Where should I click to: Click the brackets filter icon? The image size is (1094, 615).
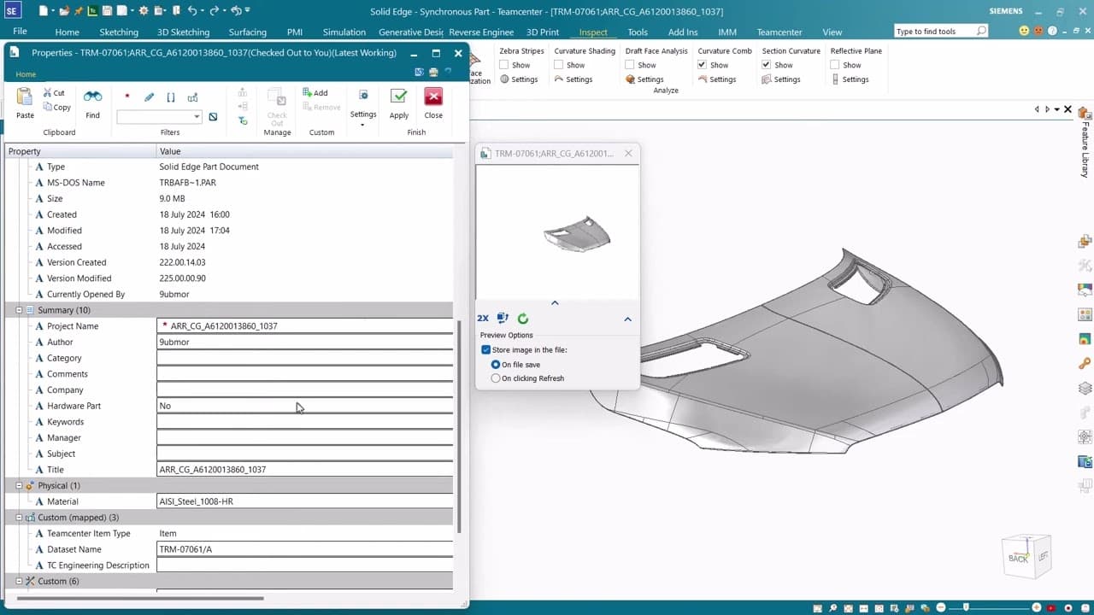pyautogui.click(x=171, y=97)
